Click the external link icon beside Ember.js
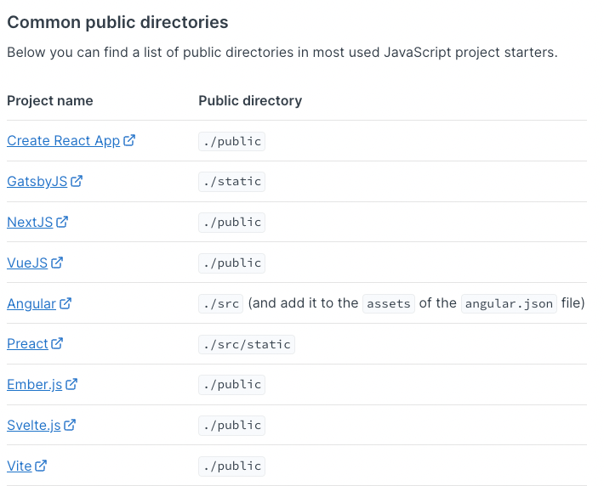 tap(71, 384)
